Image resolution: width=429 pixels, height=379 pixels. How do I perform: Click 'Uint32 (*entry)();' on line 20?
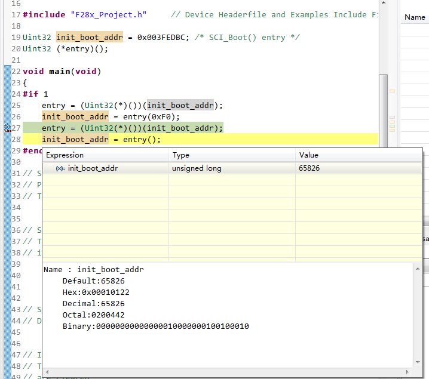(65, 49)
